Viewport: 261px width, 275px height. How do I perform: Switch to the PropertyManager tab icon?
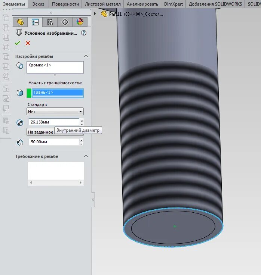35,22
